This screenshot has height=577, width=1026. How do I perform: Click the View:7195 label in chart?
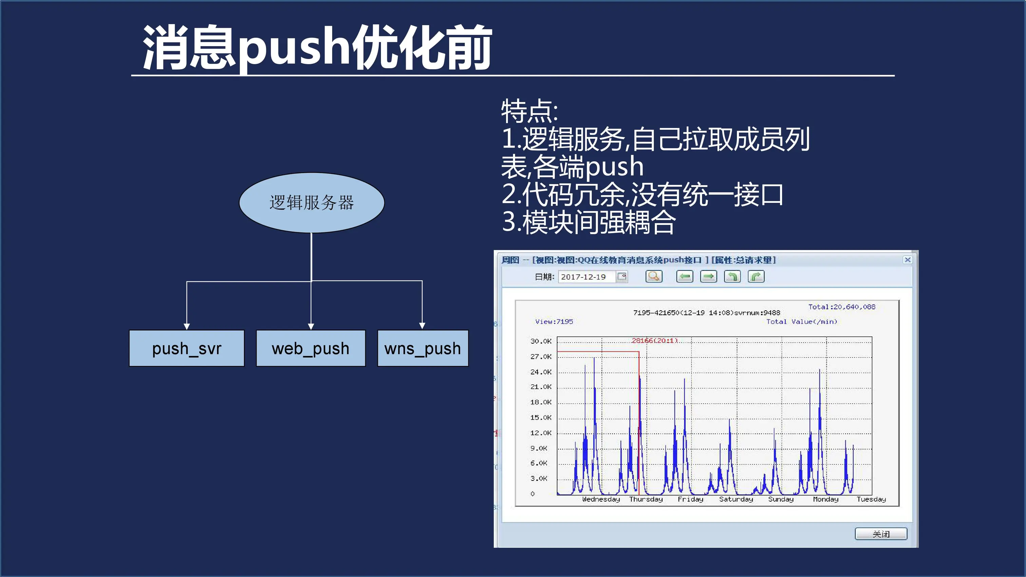coord(554,321)
